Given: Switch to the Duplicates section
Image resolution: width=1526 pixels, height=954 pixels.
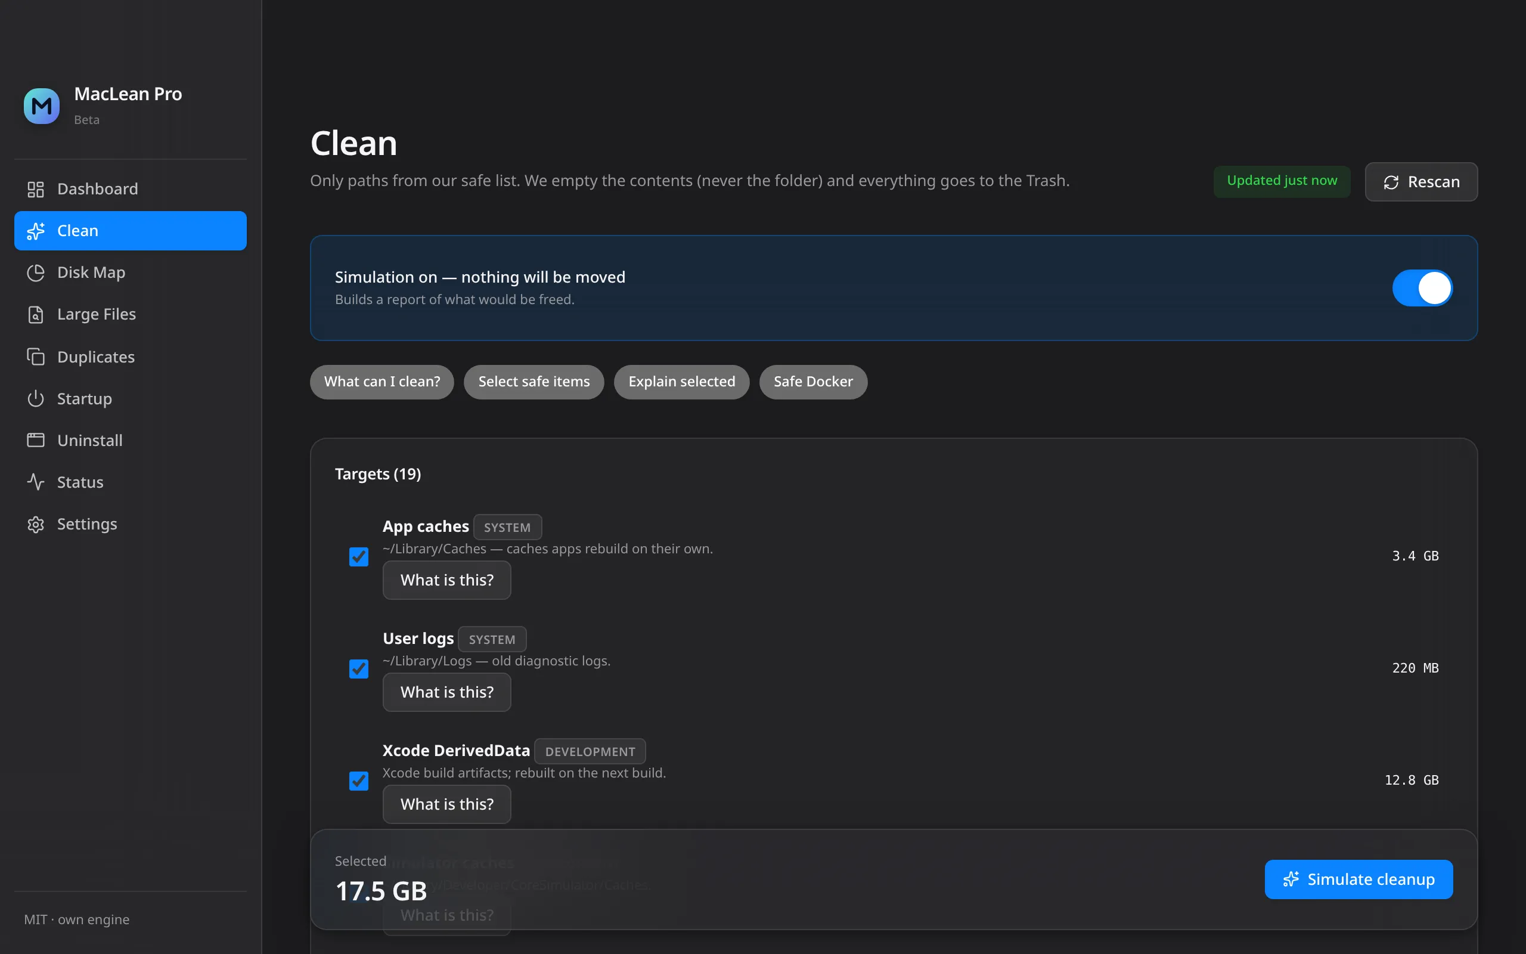Looking at the screenshot, I should click(131, 357).
